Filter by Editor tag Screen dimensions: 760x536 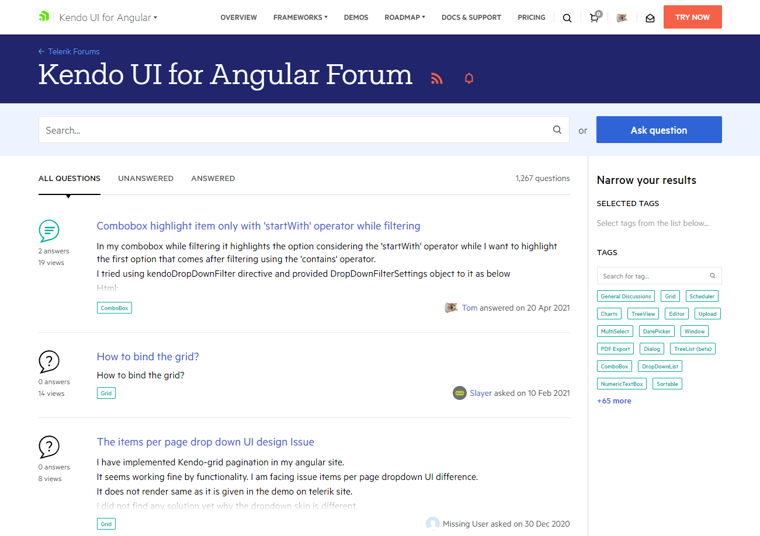(x=677, y=314)
